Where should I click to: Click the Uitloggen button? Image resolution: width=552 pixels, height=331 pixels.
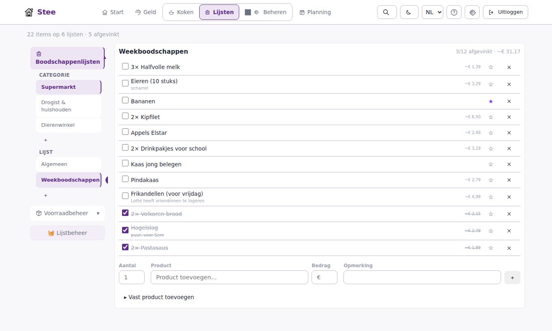(506, 12)
